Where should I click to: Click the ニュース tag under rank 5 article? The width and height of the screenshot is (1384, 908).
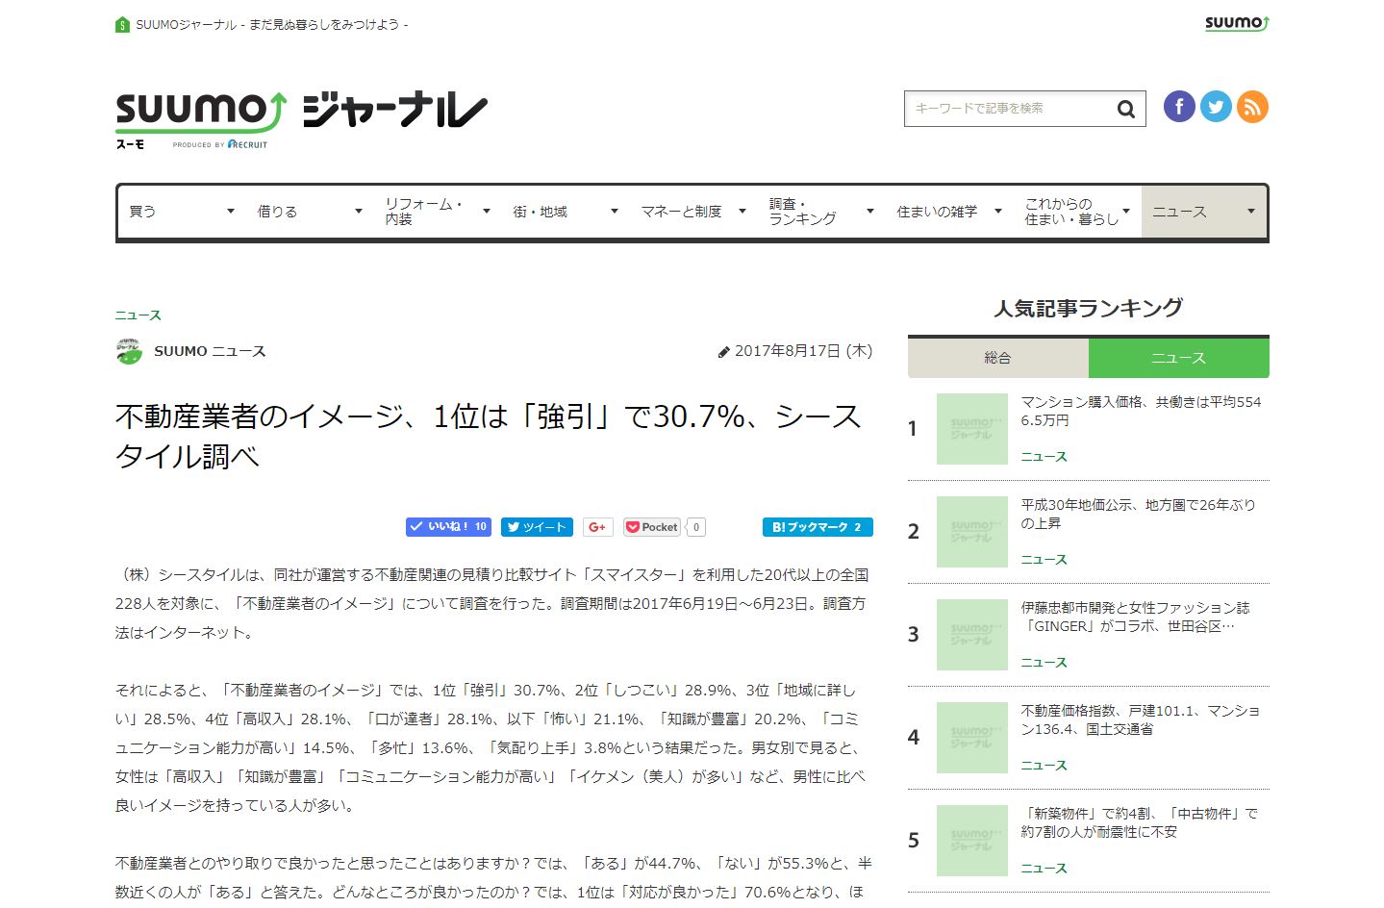coord(1044,869)
